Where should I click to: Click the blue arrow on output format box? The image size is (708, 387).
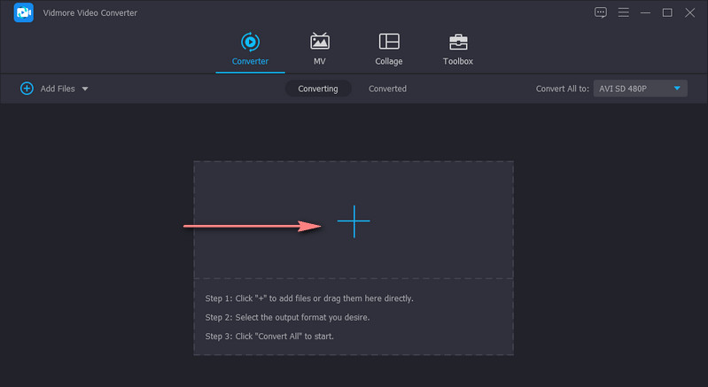coord(677,89)
